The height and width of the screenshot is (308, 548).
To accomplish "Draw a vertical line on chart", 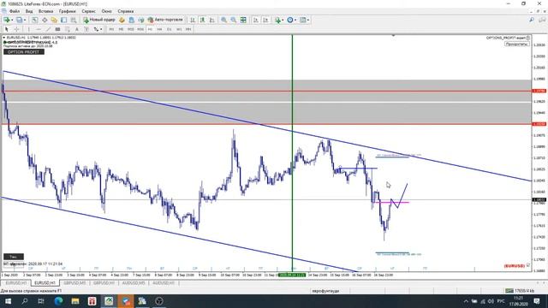I will coord(28,29).
